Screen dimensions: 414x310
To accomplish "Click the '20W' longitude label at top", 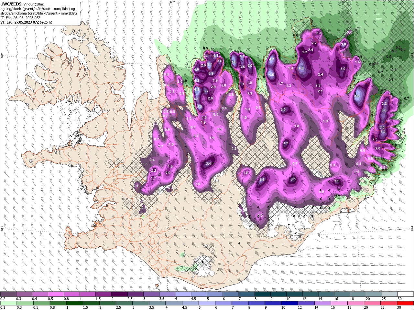I will (172, 2).
